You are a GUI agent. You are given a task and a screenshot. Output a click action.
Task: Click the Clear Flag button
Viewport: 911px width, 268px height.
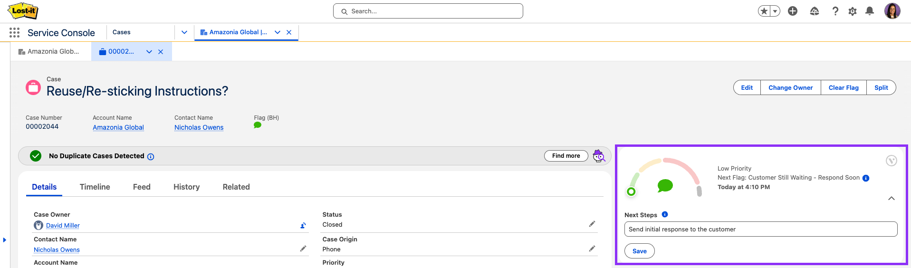click(844, 87)
